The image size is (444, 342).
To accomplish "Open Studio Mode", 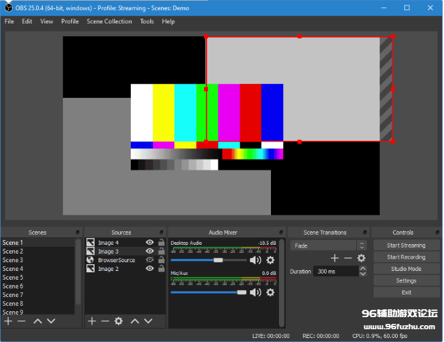I will (406, 269).
